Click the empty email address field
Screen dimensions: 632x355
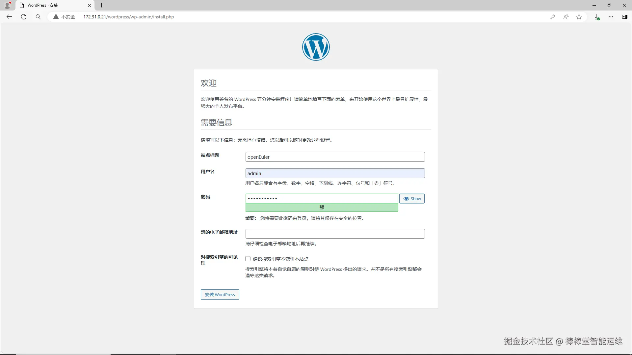(335, 234)
